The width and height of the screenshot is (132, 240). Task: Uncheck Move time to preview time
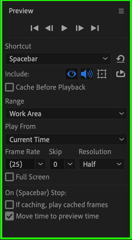click(x=9, y=216)
